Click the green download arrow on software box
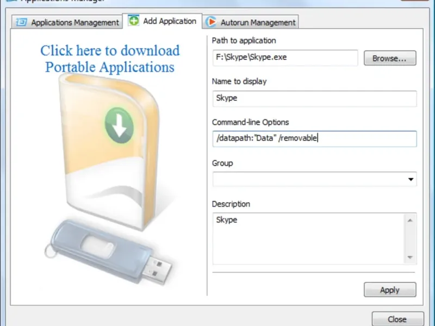 (x=119, y=126)
